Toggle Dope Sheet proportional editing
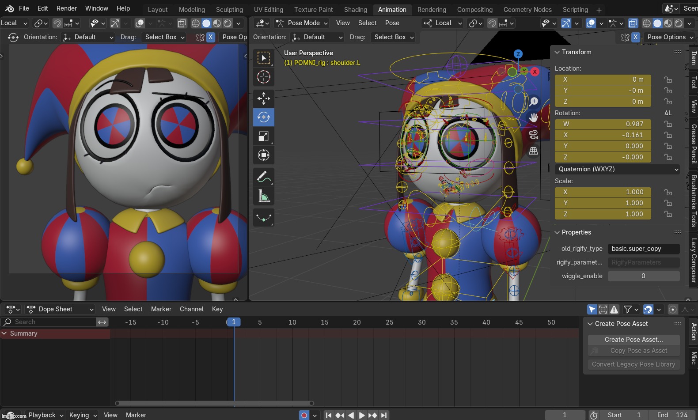The width and height of the screenshot is (698, 420). pyautogui.click(x=673, y=310)
